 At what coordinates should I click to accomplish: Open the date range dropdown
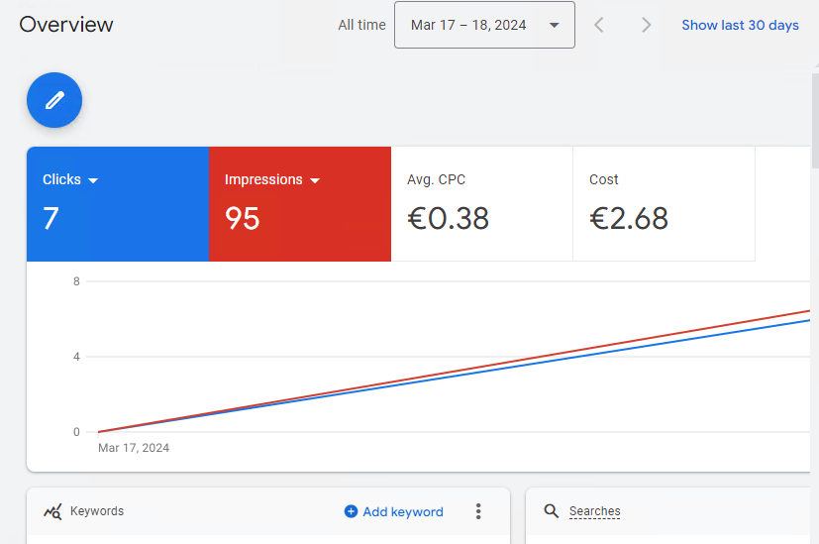484,25
